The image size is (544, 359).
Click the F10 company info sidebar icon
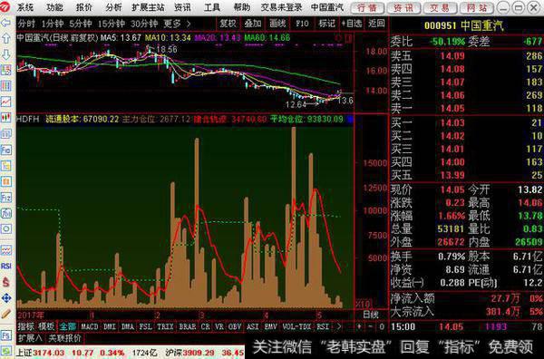coord(6,150)
